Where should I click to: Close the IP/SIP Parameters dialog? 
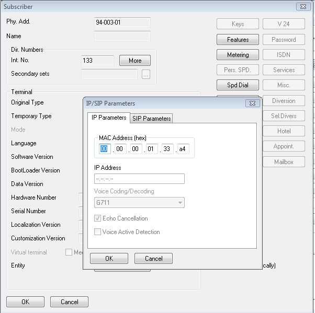click(252, 103)
